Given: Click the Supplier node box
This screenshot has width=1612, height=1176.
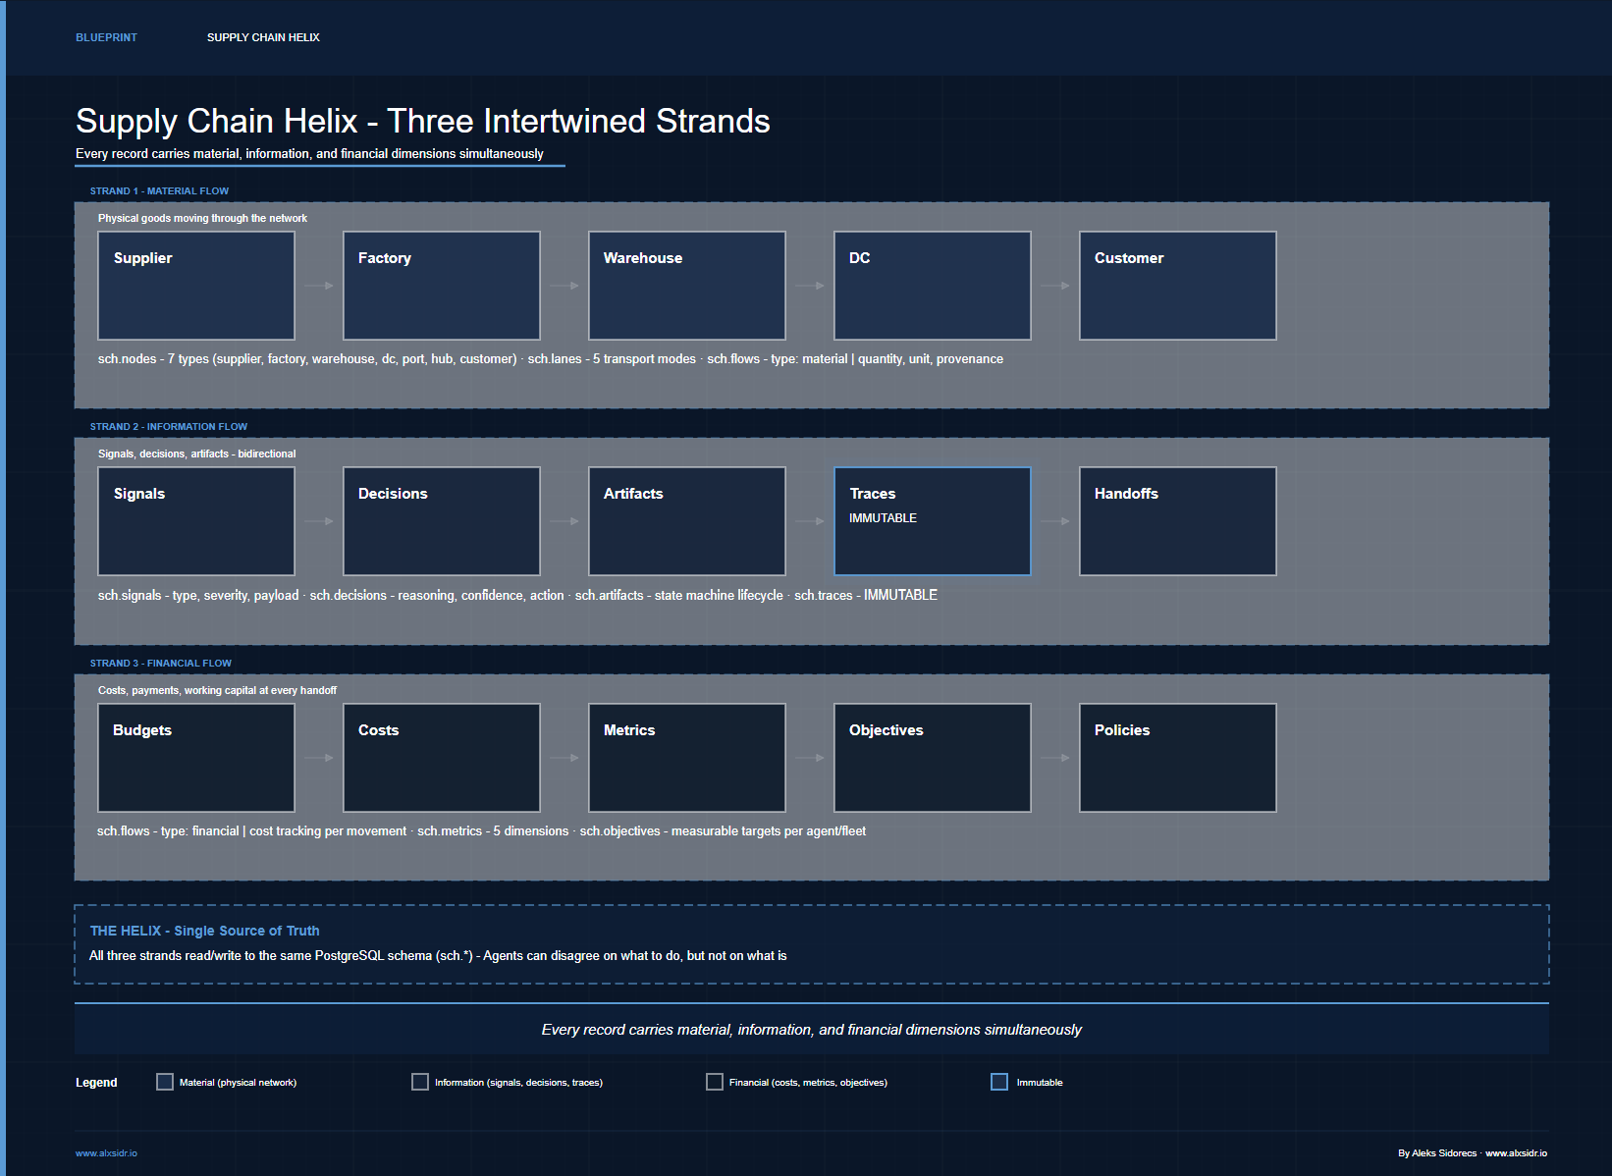Looking at the screenshot, I should (196, 286).
